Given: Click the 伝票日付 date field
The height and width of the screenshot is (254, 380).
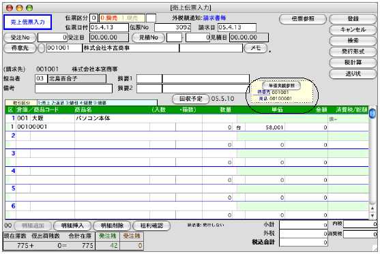Looking at the screenshot, I should pos(108,27).
